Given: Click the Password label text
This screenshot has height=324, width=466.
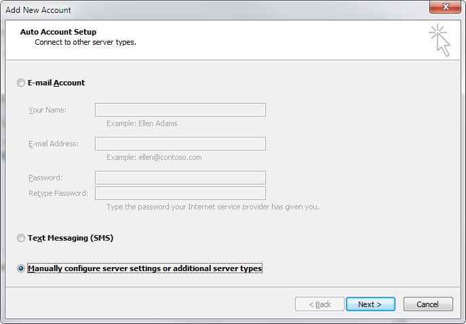Looking at the screenshot, I should [45, 178].
